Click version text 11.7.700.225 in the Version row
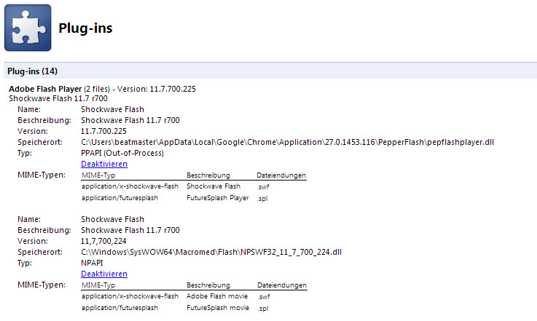 point(103,131)
